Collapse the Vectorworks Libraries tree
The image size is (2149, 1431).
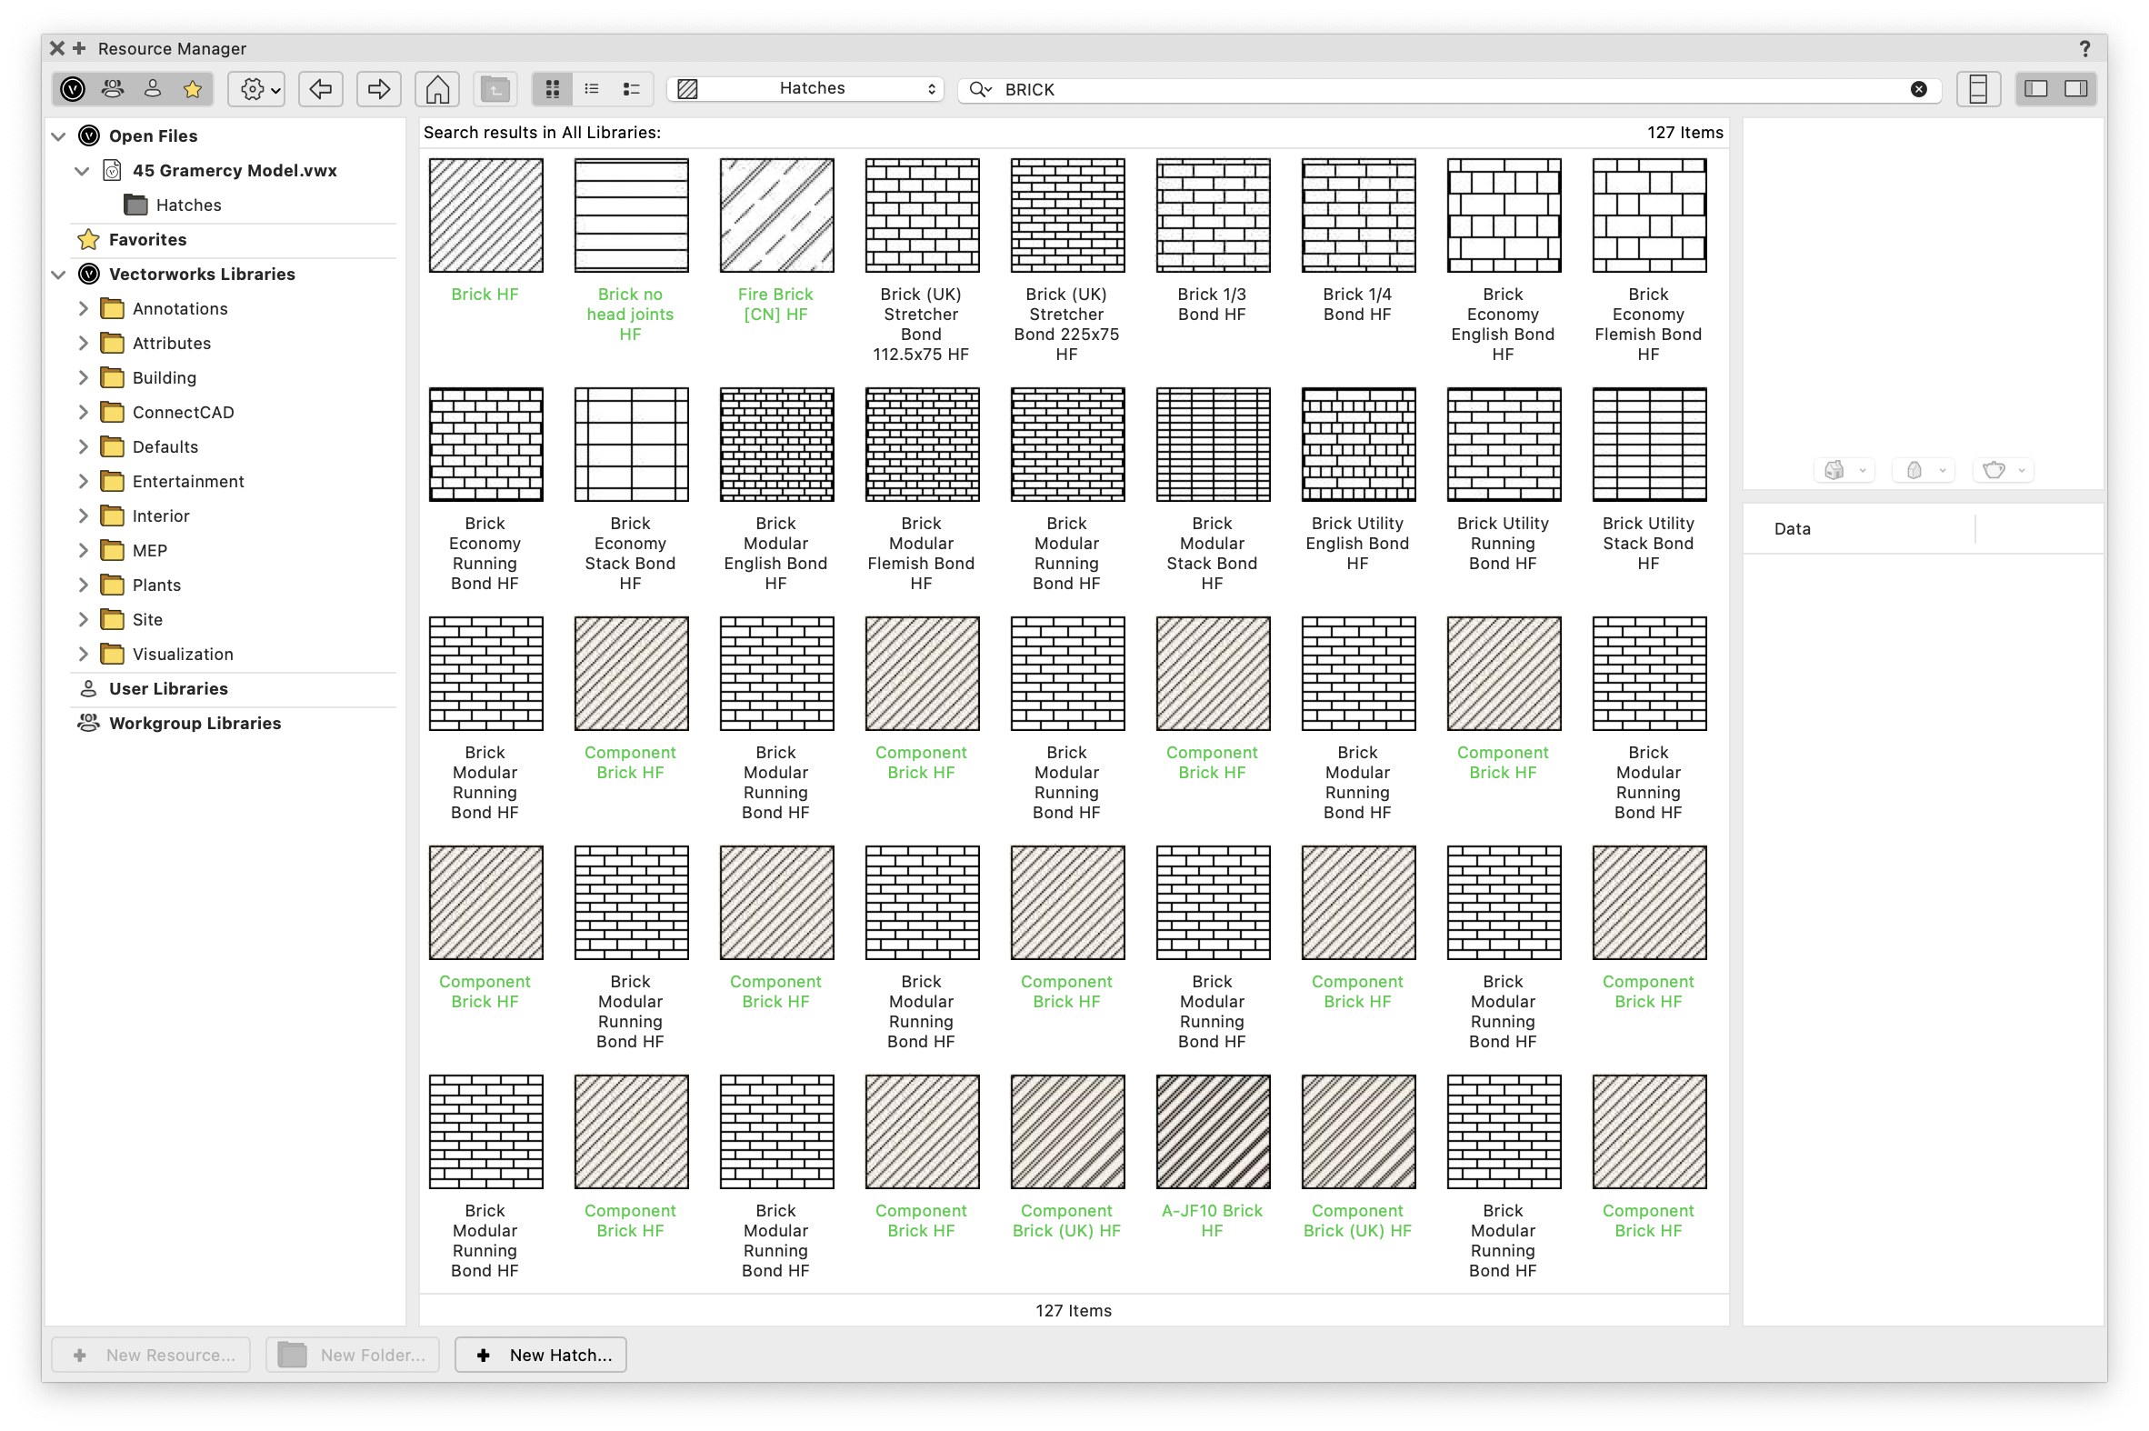click(58, 274)
